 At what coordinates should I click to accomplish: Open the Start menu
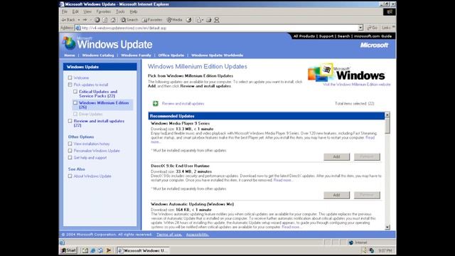68,250
